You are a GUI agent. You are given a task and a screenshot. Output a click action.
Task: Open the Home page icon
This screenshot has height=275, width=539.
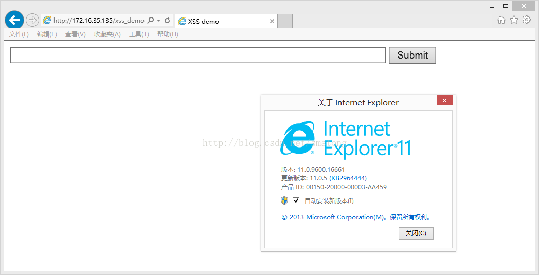pyautogui.click(x=501, y=20)
